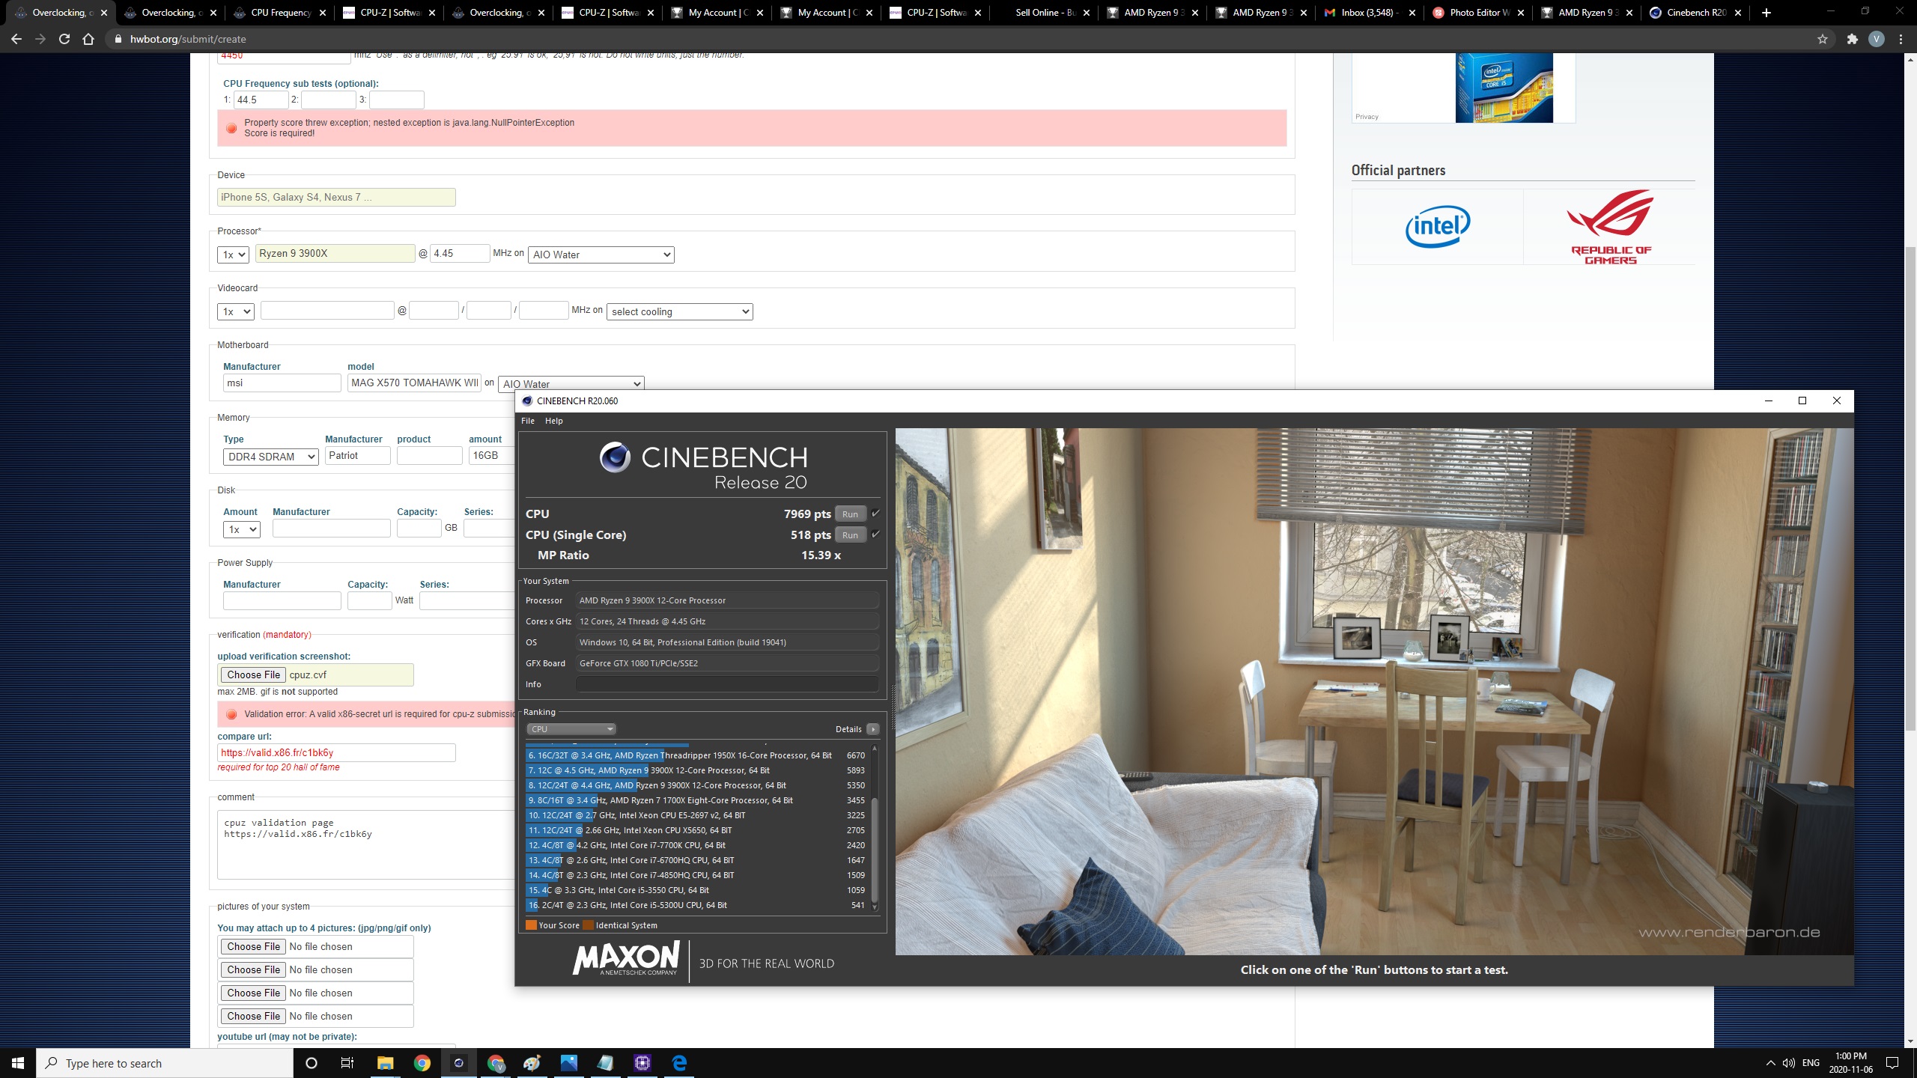This screenshot has width=1917, height=1078.
Task: Click Info field in Cinebench system panel
Action: 727,684
